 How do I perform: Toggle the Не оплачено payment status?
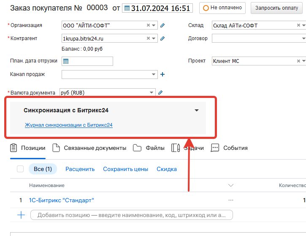222,8
